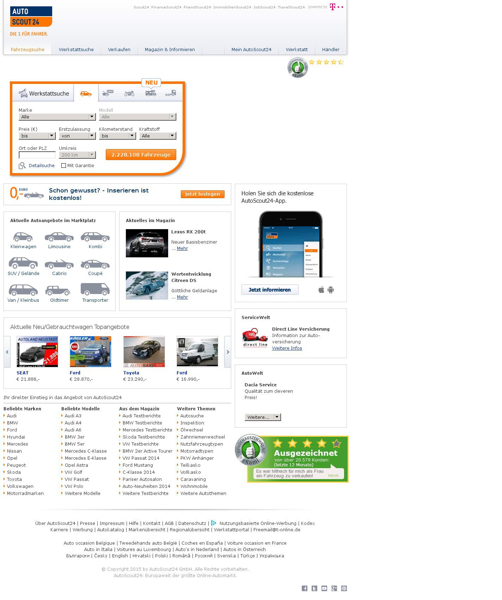Open Facebook via the footer icon
Viewport: 502px width, 600px height.
coord(305,588)
